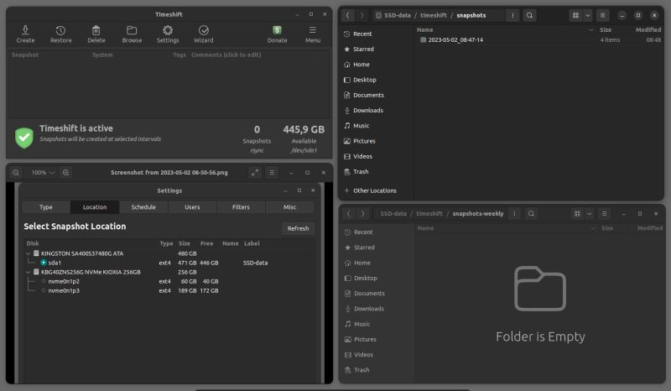Click search icon in snapshots-weekly window
This screenshot has width=671, height=391.
[x=531, y=214]
